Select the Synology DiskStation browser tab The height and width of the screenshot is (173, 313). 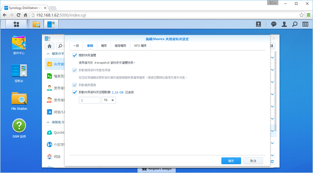25,8
